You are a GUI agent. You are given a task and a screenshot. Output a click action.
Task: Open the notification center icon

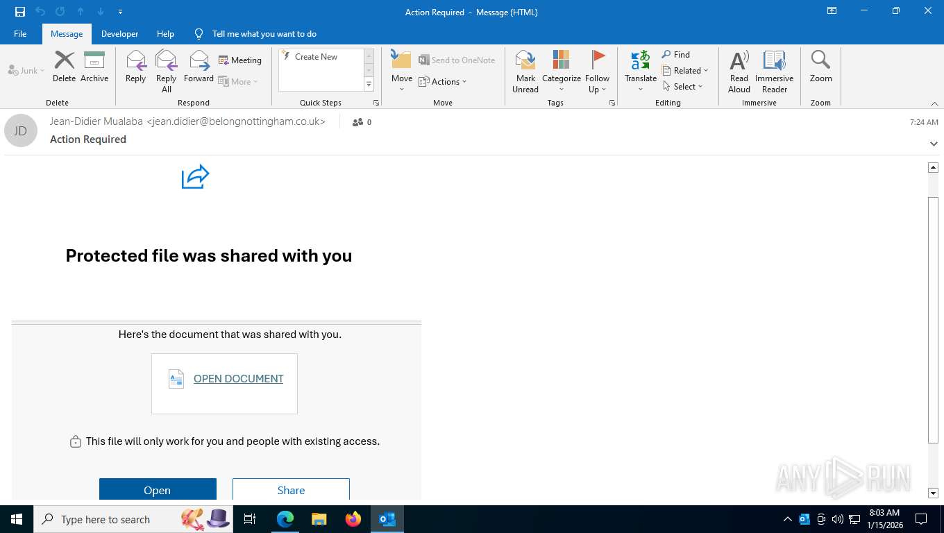[x=921, y=519]
